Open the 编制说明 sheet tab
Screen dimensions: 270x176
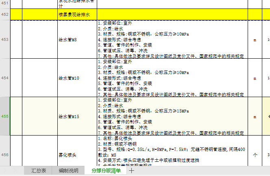[x=68, y=170]
